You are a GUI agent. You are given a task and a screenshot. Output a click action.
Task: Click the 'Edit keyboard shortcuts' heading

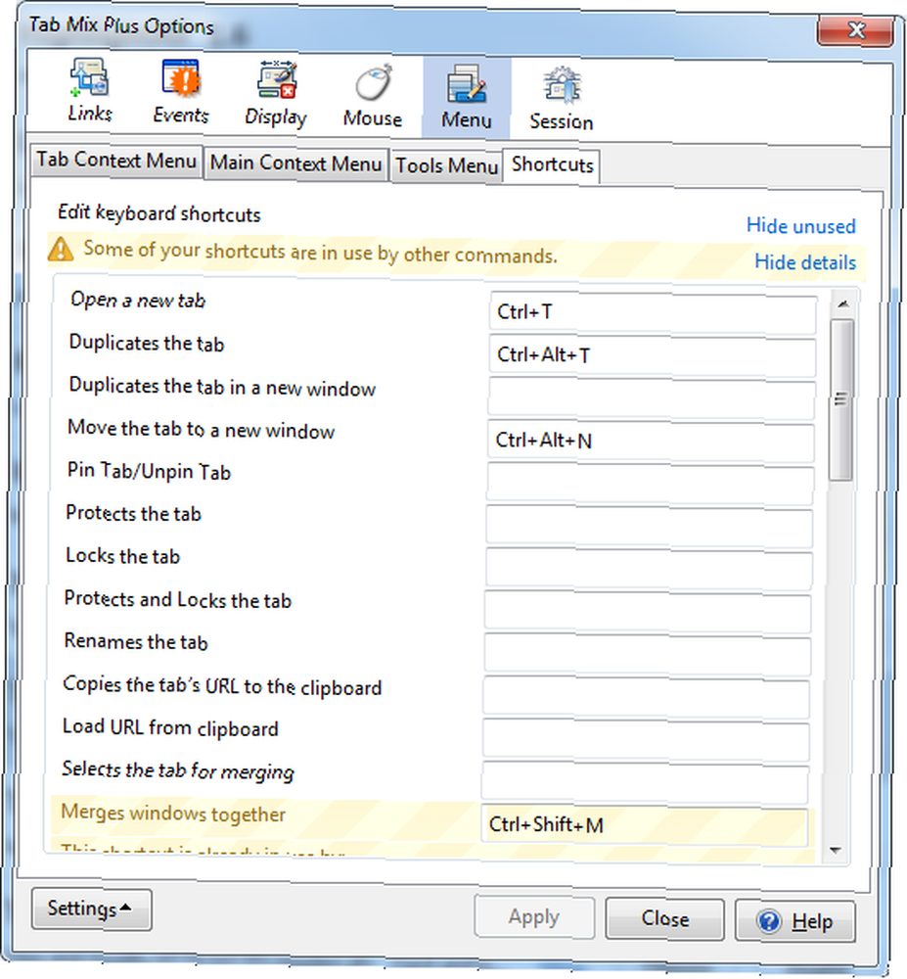point(159,213)
